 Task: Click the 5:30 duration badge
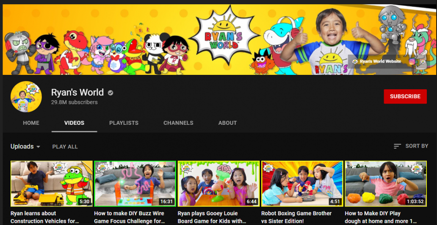click(x=84, y=201)
